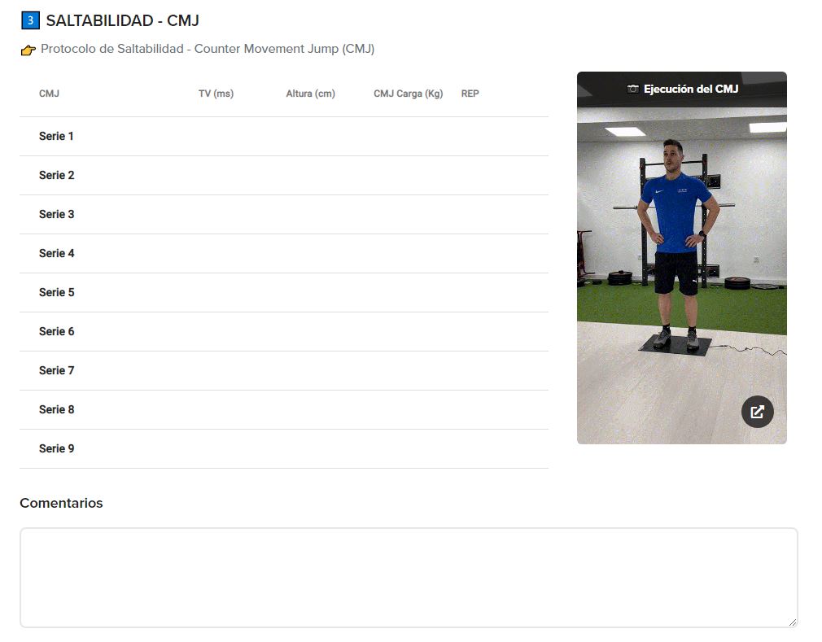Image resolution: width=822 pixels, height=642 pixels.
Task: Open the CMJ image in external view
Action: (757, 412)
